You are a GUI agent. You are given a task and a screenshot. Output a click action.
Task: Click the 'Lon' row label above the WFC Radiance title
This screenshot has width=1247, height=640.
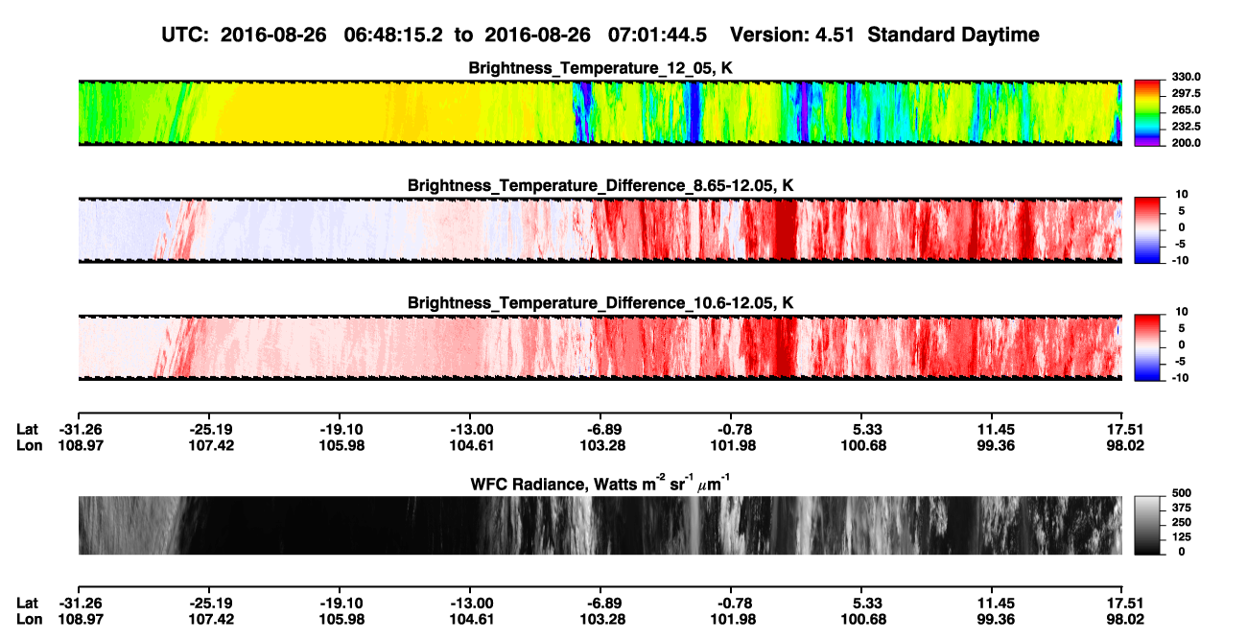pos(29,445)
